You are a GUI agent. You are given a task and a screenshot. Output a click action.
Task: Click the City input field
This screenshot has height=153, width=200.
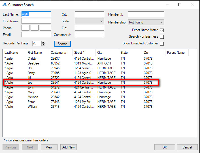[x=90, y=14]
